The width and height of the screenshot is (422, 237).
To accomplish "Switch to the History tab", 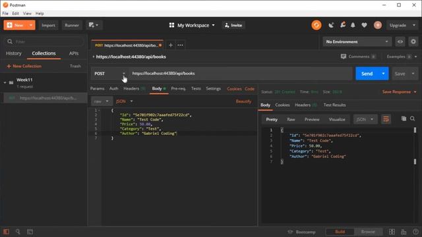I will (x=13, y=53).
